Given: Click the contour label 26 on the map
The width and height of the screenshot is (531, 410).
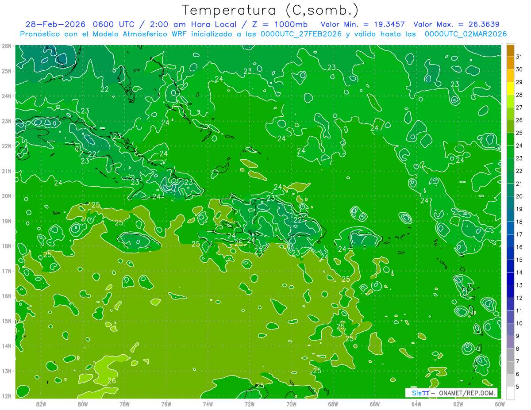Looking at the screenshot, I should [112, 380].
